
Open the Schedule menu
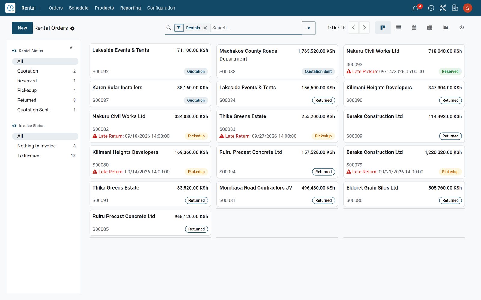[x=79, y=8]
